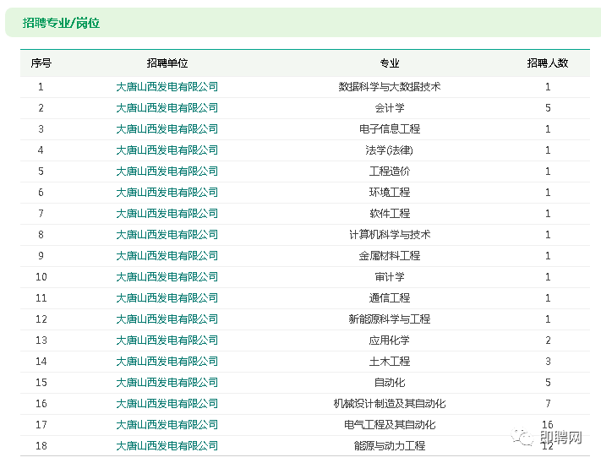
Task: Click headcount 5 in 会计学 row
Action: [548, 108]
